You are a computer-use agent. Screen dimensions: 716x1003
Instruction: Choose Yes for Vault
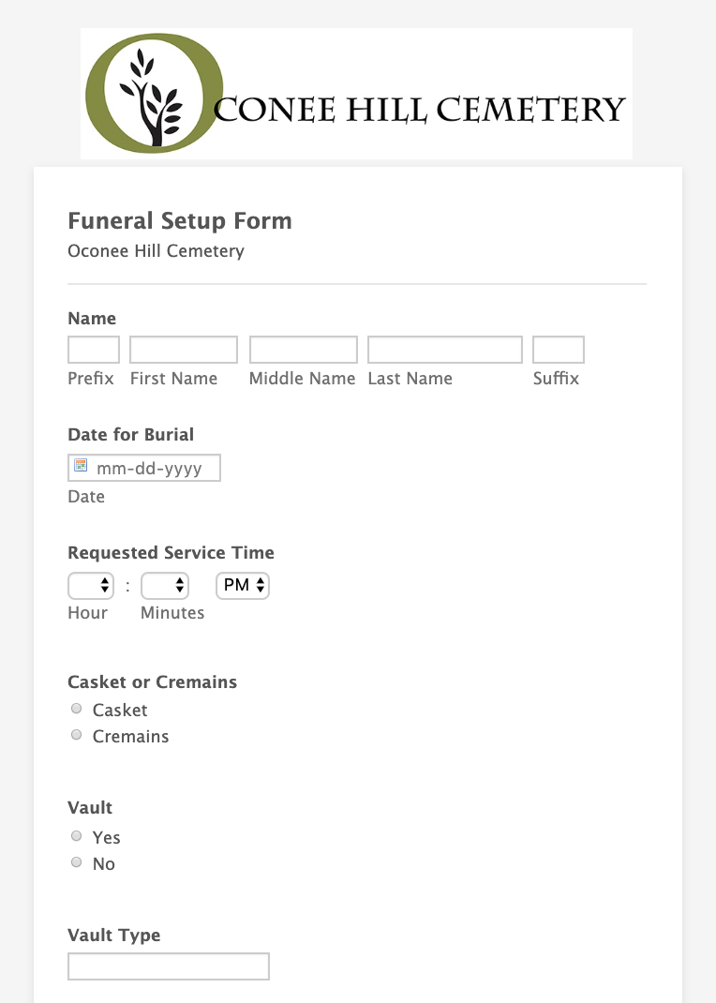pyautogui.click(x=76, y=835)
